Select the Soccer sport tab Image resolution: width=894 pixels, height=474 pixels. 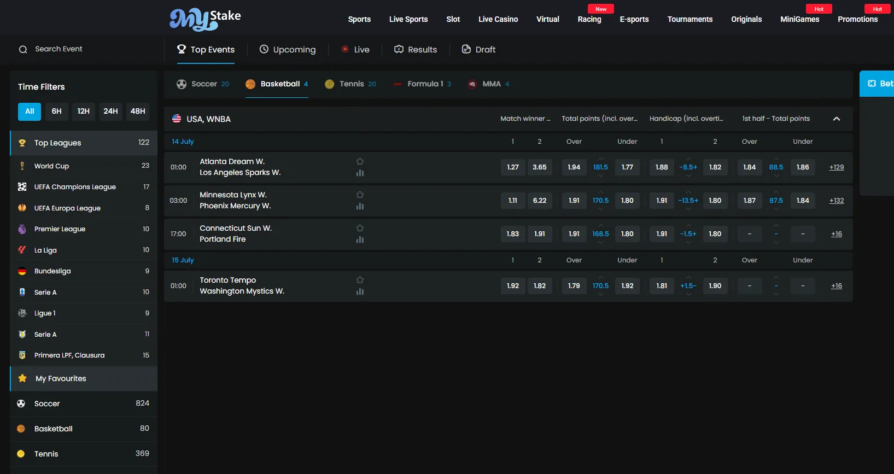(x=203, y=84)
